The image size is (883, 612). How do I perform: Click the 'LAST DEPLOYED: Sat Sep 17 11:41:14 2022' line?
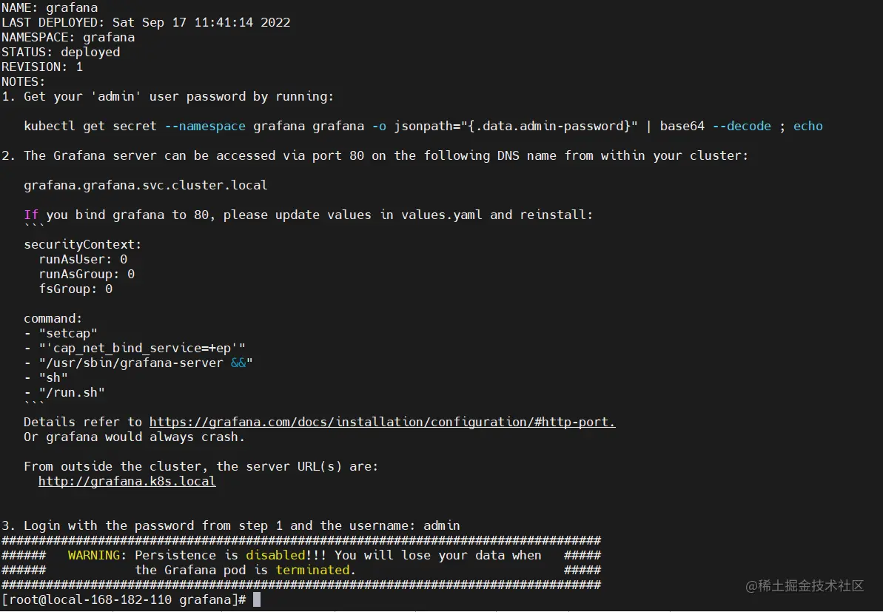(x=146, y=22)
